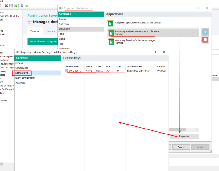
Task: Click the applications list horizontal scrollbar thumb
Action: tap(178, 129)
